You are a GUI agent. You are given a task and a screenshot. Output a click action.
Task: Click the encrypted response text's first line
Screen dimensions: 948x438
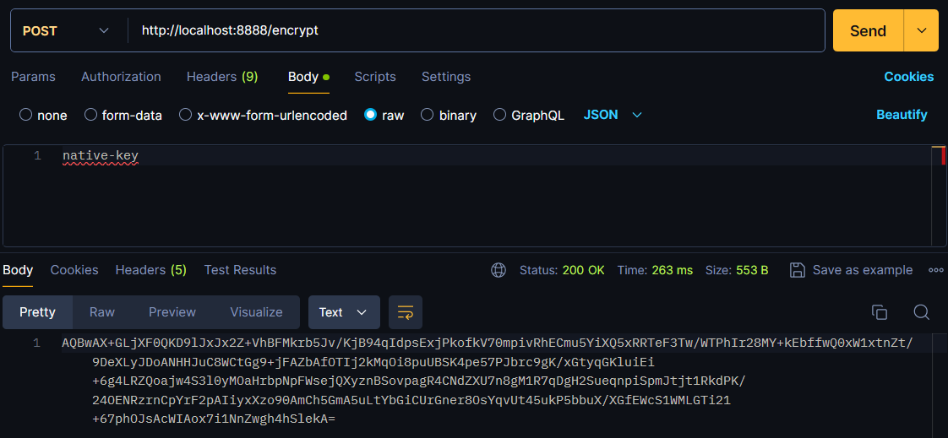point(488,343)
